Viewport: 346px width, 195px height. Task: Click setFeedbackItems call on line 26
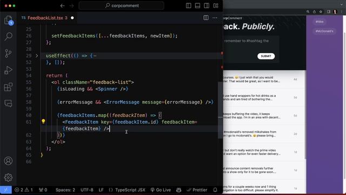74,36
